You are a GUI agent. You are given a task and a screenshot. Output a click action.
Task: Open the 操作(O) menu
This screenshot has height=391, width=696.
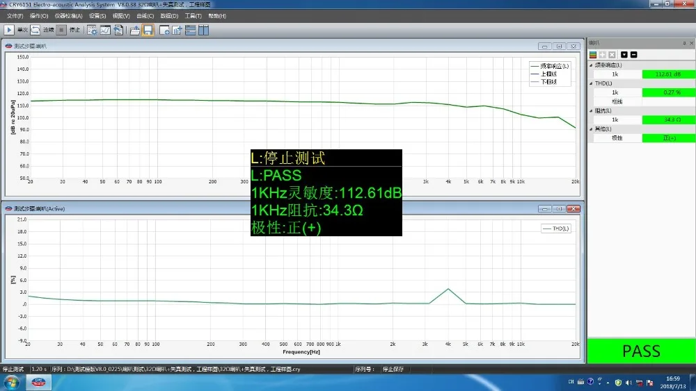39,16
